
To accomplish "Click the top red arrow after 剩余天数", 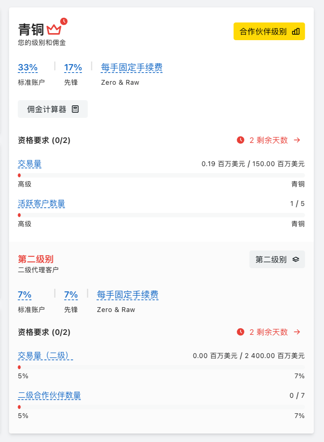I will coord(297,140).
